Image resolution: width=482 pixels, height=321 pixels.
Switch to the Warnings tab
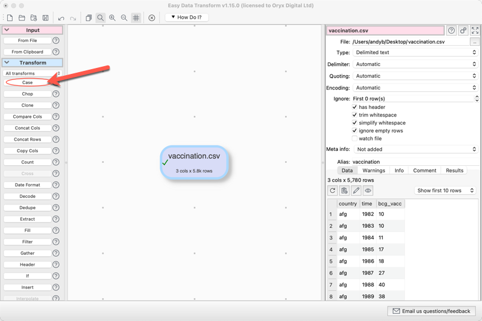374,171
